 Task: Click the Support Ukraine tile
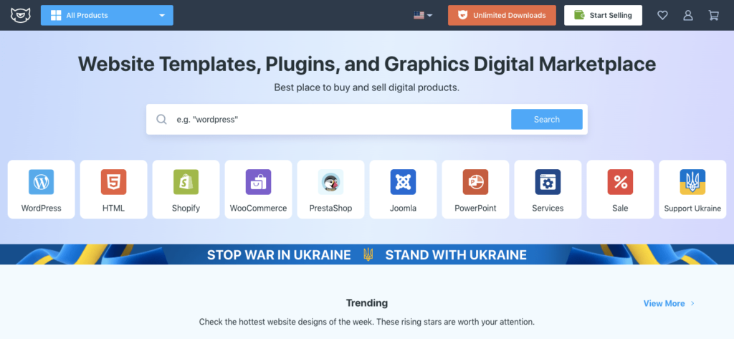692,189
